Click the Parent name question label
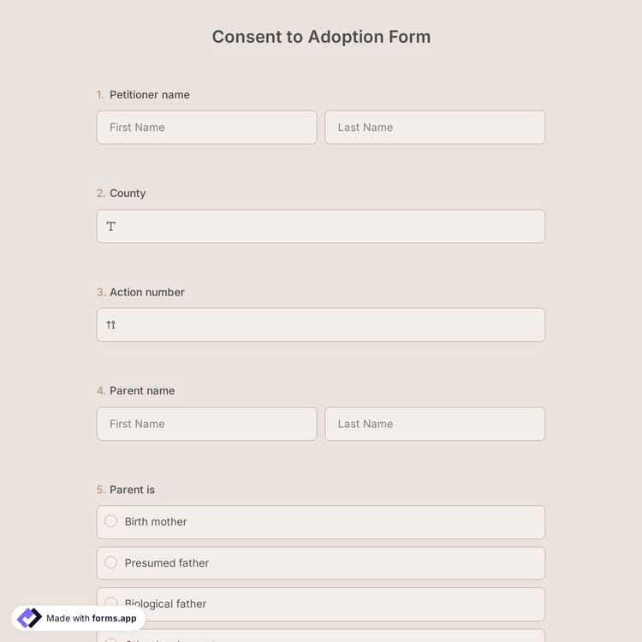This screenshot has width=642, height=642. [x=142, y=390]
